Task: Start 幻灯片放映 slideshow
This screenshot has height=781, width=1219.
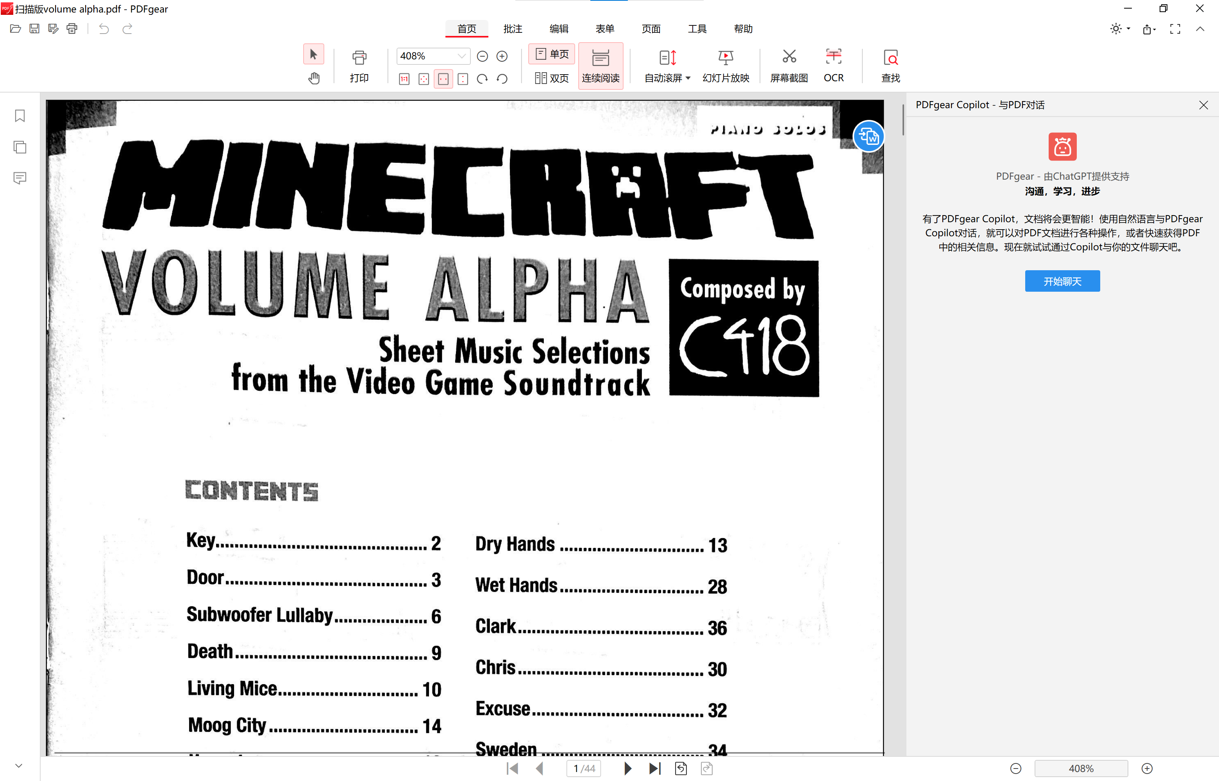Action: coord(726,66)
